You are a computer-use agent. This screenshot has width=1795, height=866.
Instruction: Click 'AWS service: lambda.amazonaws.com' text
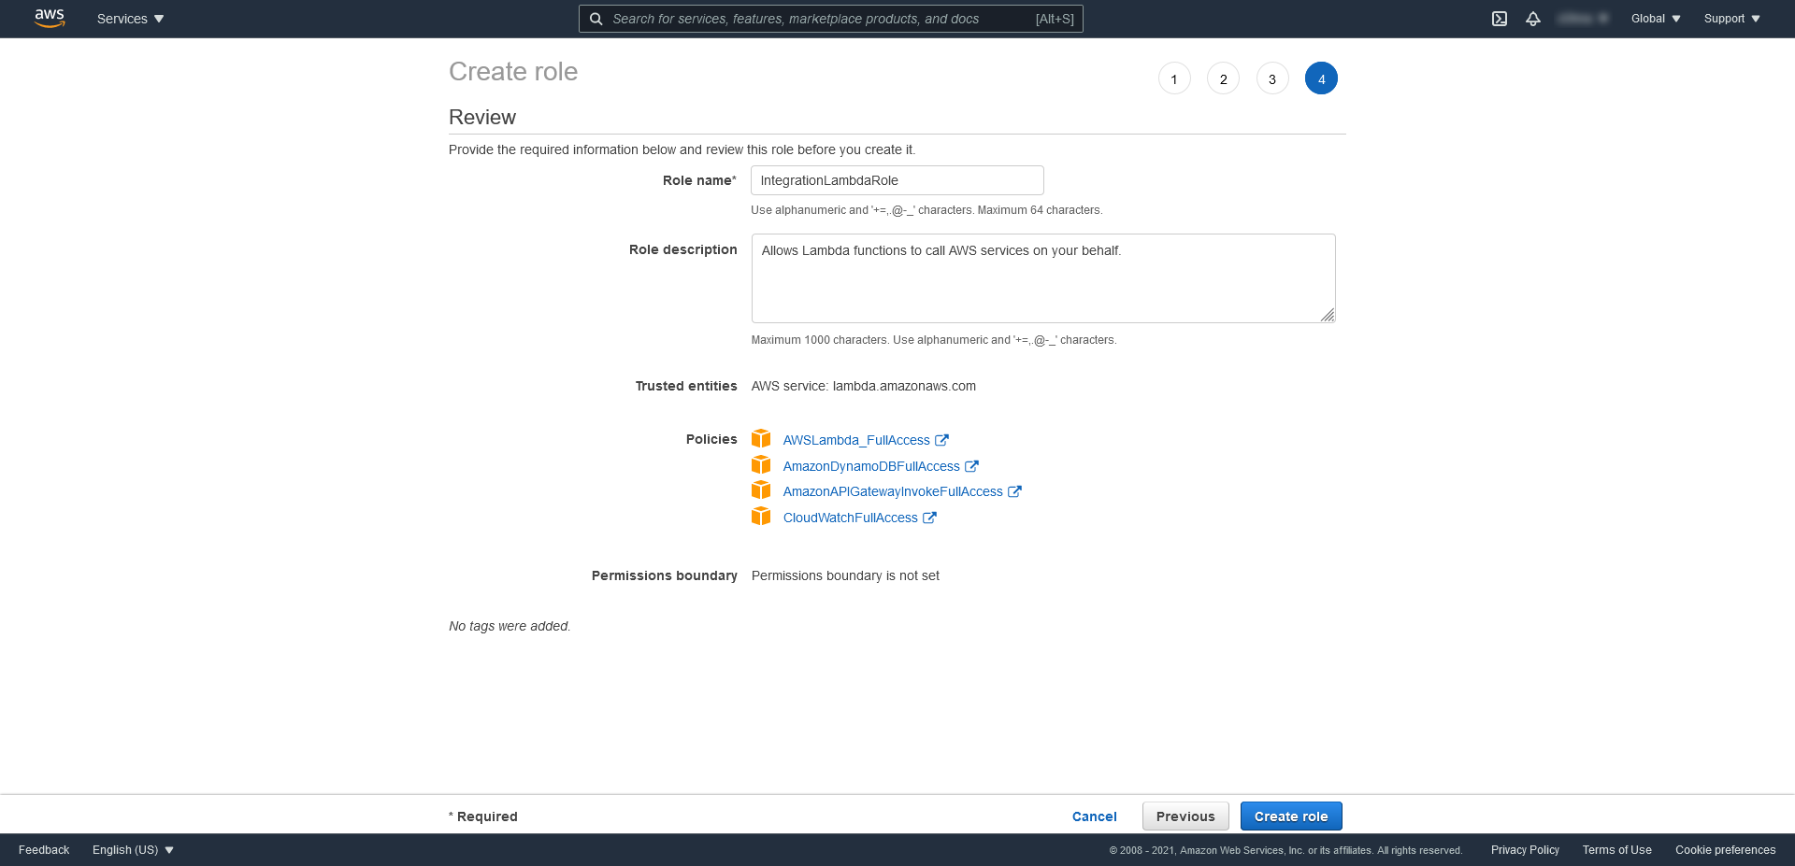(x=863, y=386)
